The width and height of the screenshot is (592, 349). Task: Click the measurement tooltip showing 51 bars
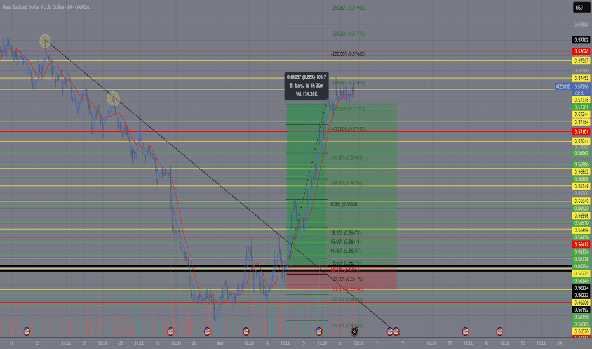[x=307, y=86]
